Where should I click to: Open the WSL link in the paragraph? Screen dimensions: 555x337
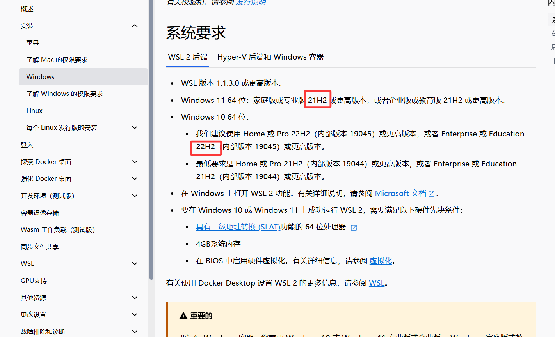point(377,283)
